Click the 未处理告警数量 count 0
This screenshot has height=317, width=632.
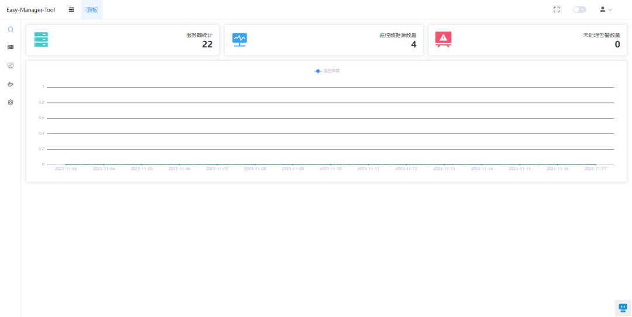pos(617,44)
